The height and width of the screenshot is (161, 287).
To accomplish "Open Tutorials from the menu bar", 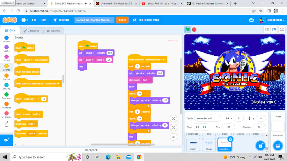I will (61, 20).
